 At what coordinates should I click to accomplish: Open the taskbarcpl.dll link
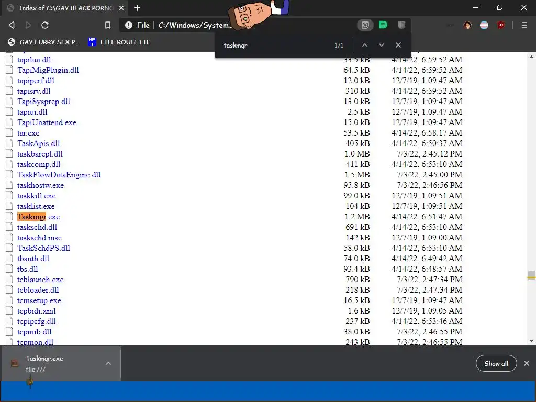pos(40,154)
